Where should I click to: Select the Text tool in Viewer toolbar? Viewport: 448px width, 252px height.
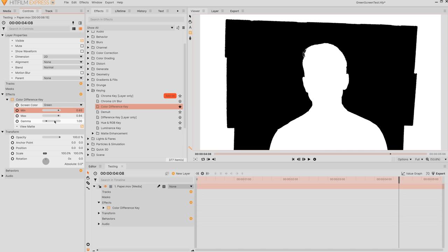[190, 27]
